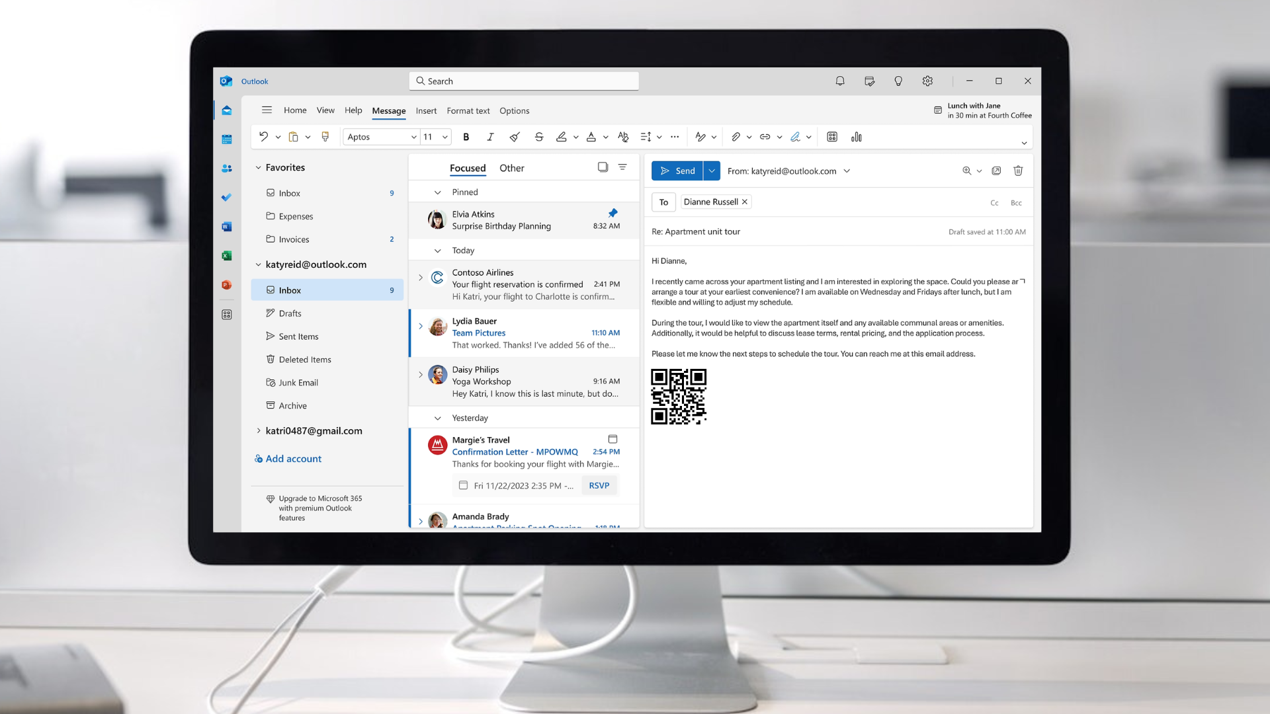The image size is (1270, 714).
Task: Open the To Do checkmark in sidebar
Action: pos(227,198)
